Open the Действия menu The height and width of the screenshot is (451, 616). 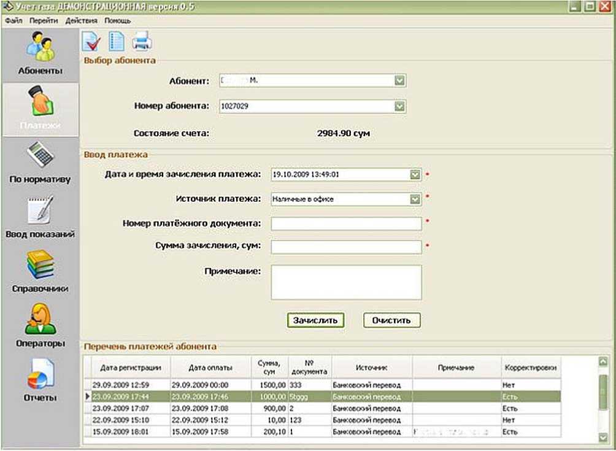pyautogui.click(x=81, y=20)
